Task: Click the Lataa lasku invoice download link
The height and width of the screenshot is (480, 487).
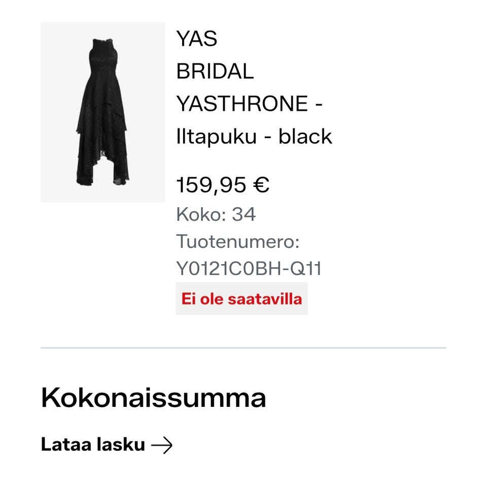Action: (x=107, y=444)
